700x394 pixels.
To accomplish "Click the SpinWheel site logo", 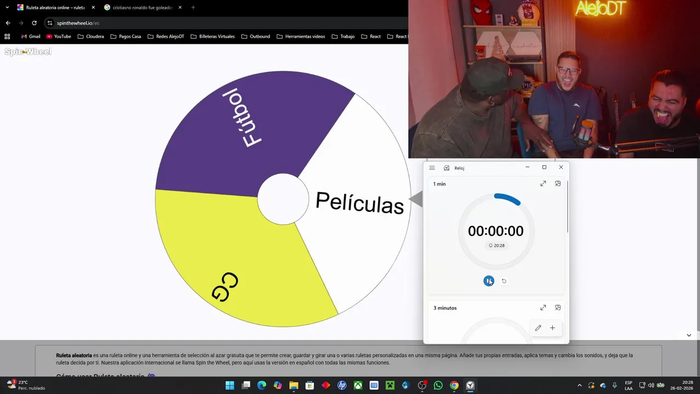I will point(28,52).
